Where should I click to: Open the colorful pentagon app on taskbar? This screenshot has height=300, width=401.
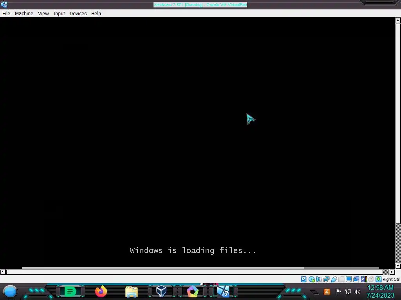click(x=193, y=291)
